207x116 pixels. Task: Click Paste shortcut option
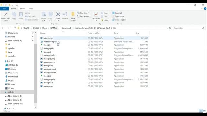pos(31,20)
